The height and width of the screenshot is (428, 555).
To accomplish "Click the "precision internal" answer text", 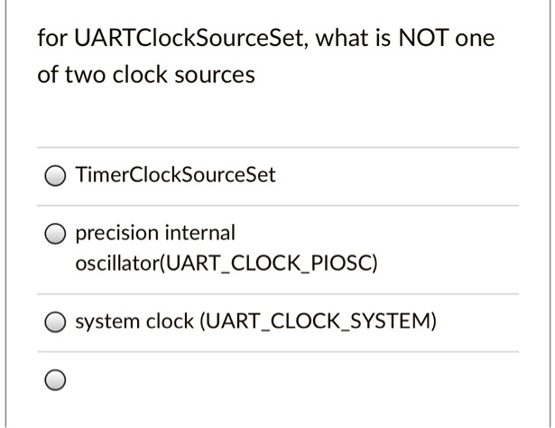I will click(x=155, y=233).
